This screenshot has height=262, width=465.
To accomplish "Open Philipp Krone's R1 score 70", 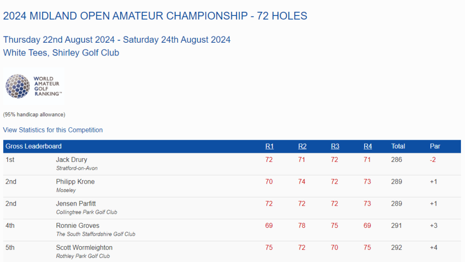I will [x=269, y=182].
